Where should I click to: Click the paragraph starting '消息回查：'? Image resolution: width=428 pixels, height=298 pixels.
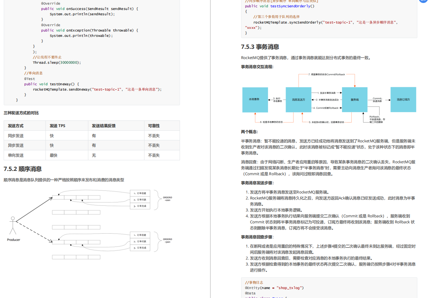[328, 168]
